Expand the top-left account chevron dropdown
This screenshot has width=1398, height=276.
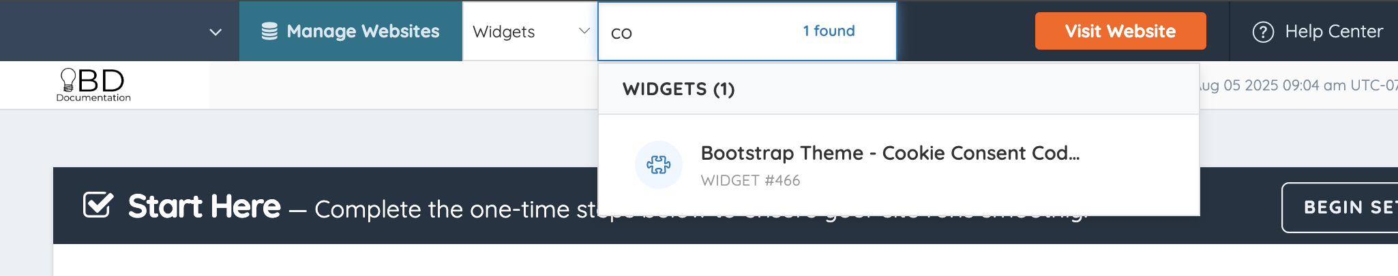(215, 32)
